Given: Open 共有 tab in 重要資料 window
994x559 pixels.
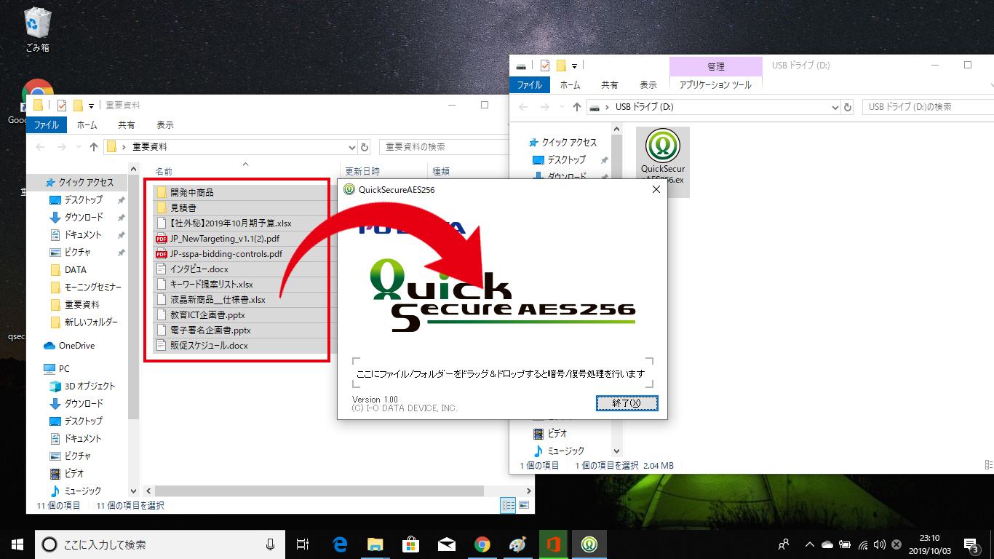Looking at the screenshot, I should point(127,125).
